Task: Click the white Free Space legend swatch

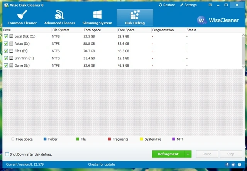Action: [13, 139]
